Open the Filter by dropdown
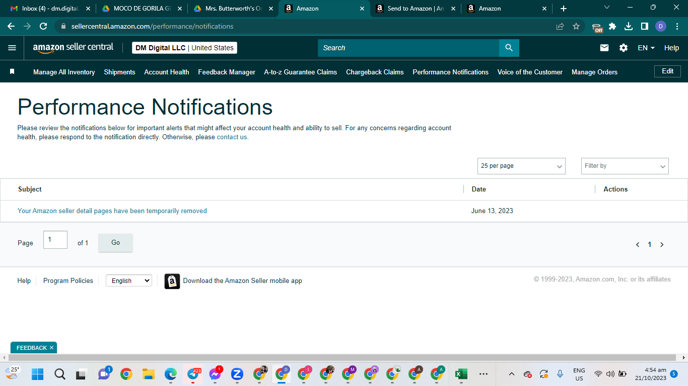Screen dimensions: 688x386 tap(625, 166)
